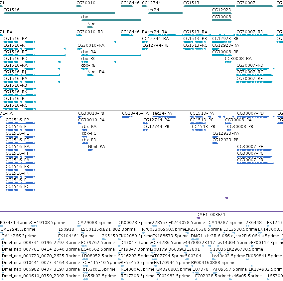Click transcript CG1516-RK
The height and width of the screenshot is (281, 283).
tap(20, 95)
